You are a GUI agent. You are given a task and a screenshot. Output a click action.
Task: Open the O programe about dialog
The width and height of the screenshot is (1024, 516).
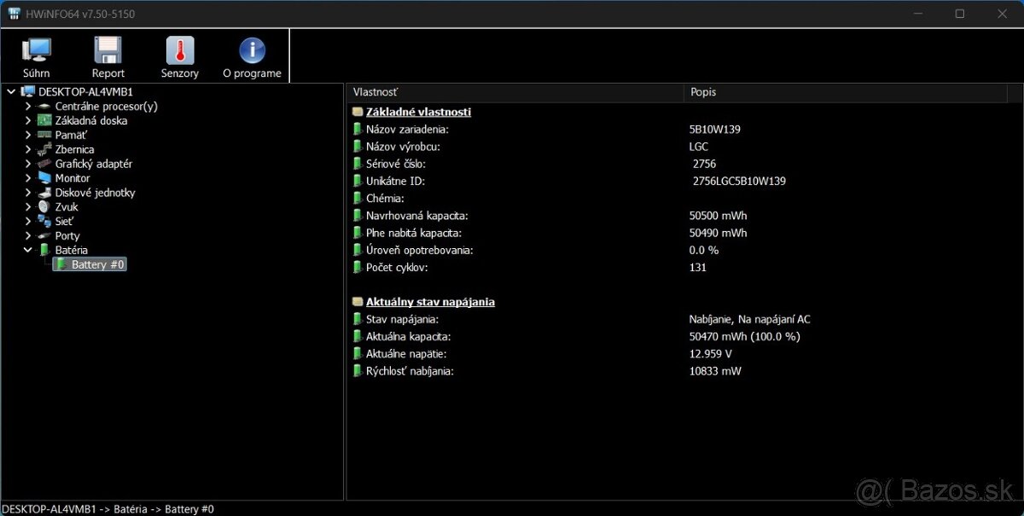click(251, 55)
